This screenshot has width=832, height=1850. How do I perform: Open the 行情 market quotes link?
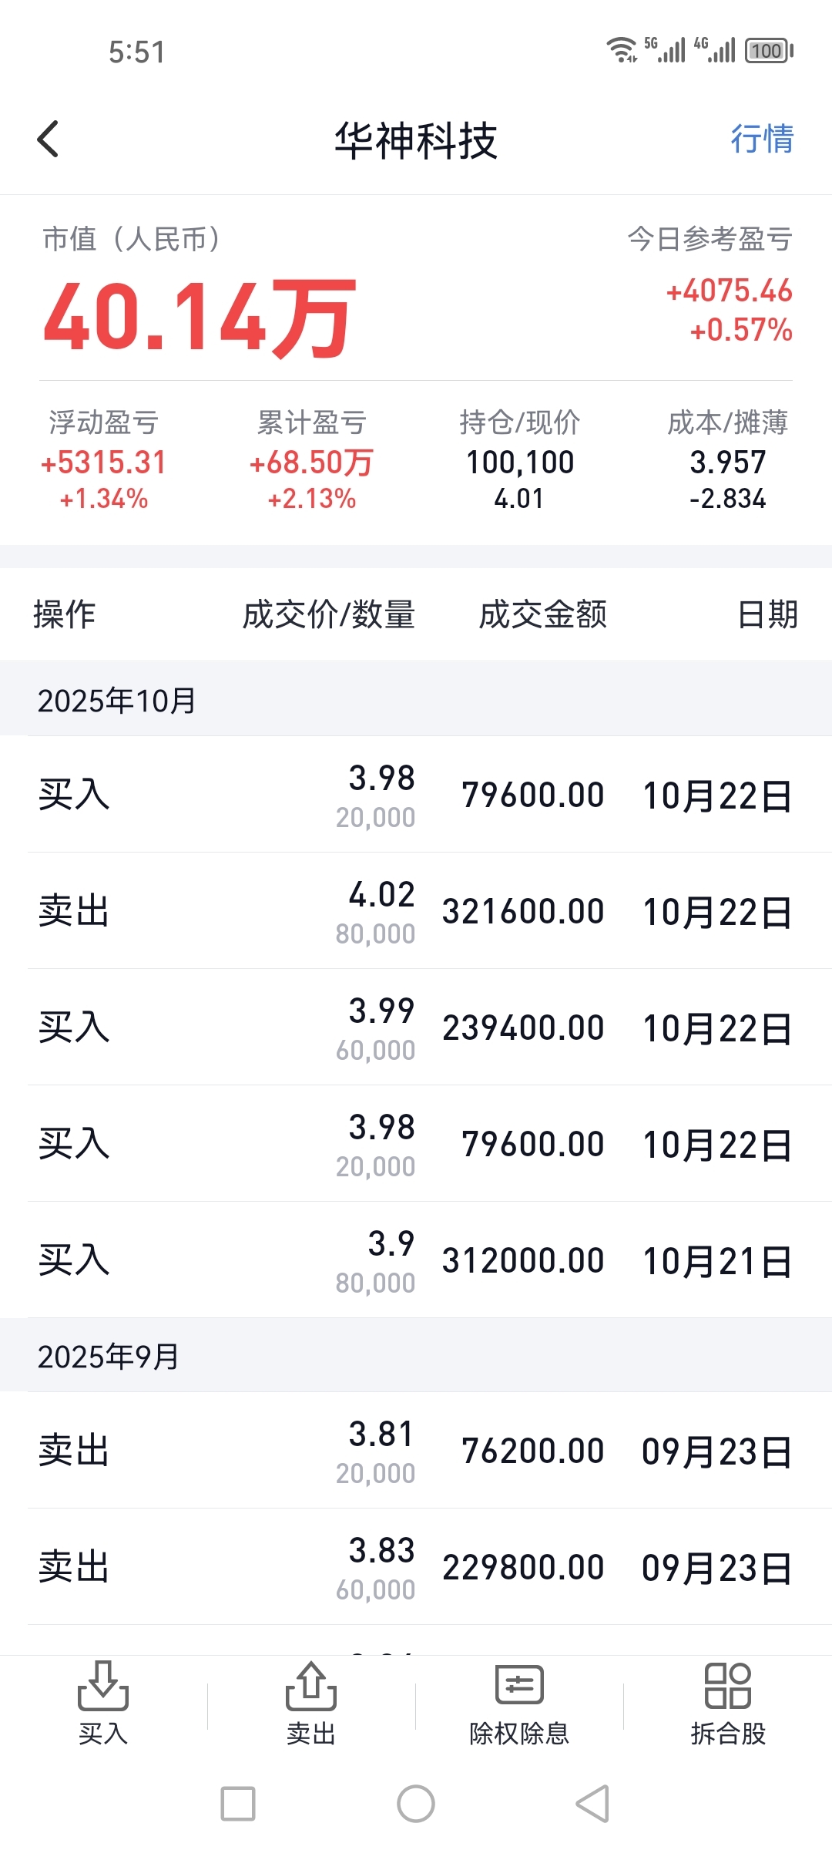click(x=761, y=140)
